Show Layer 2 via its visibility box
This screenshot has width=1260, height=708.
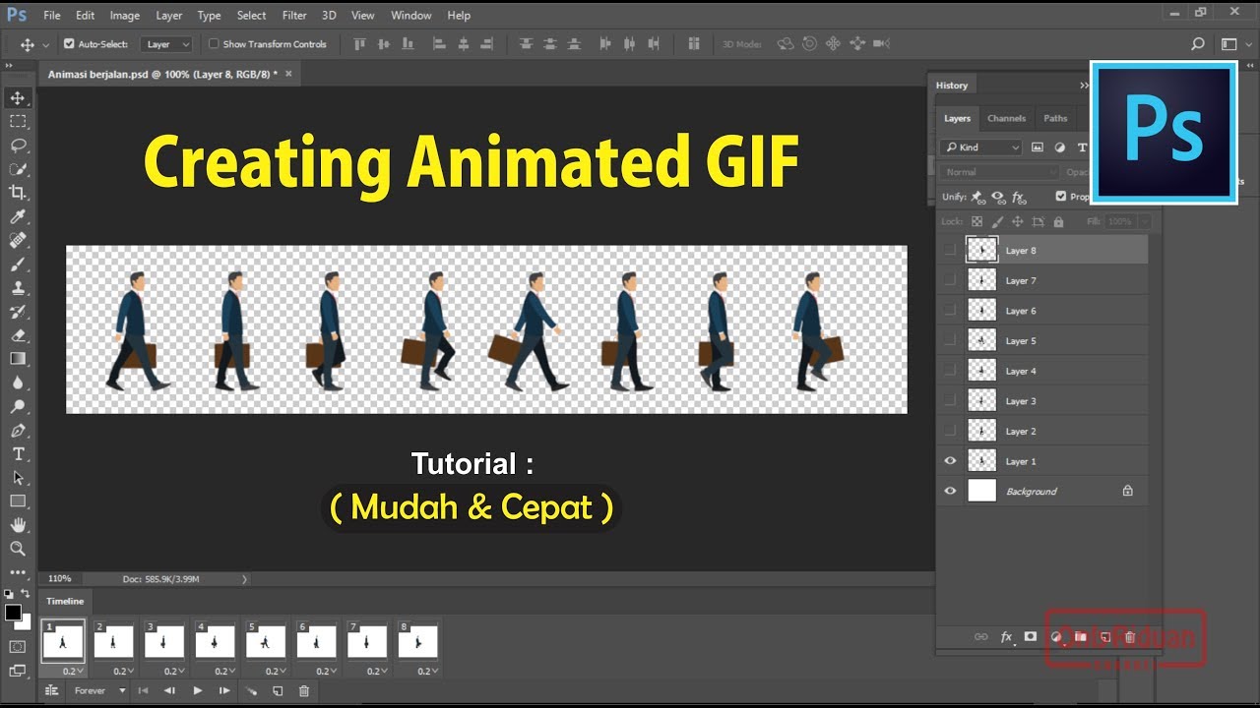950,432
